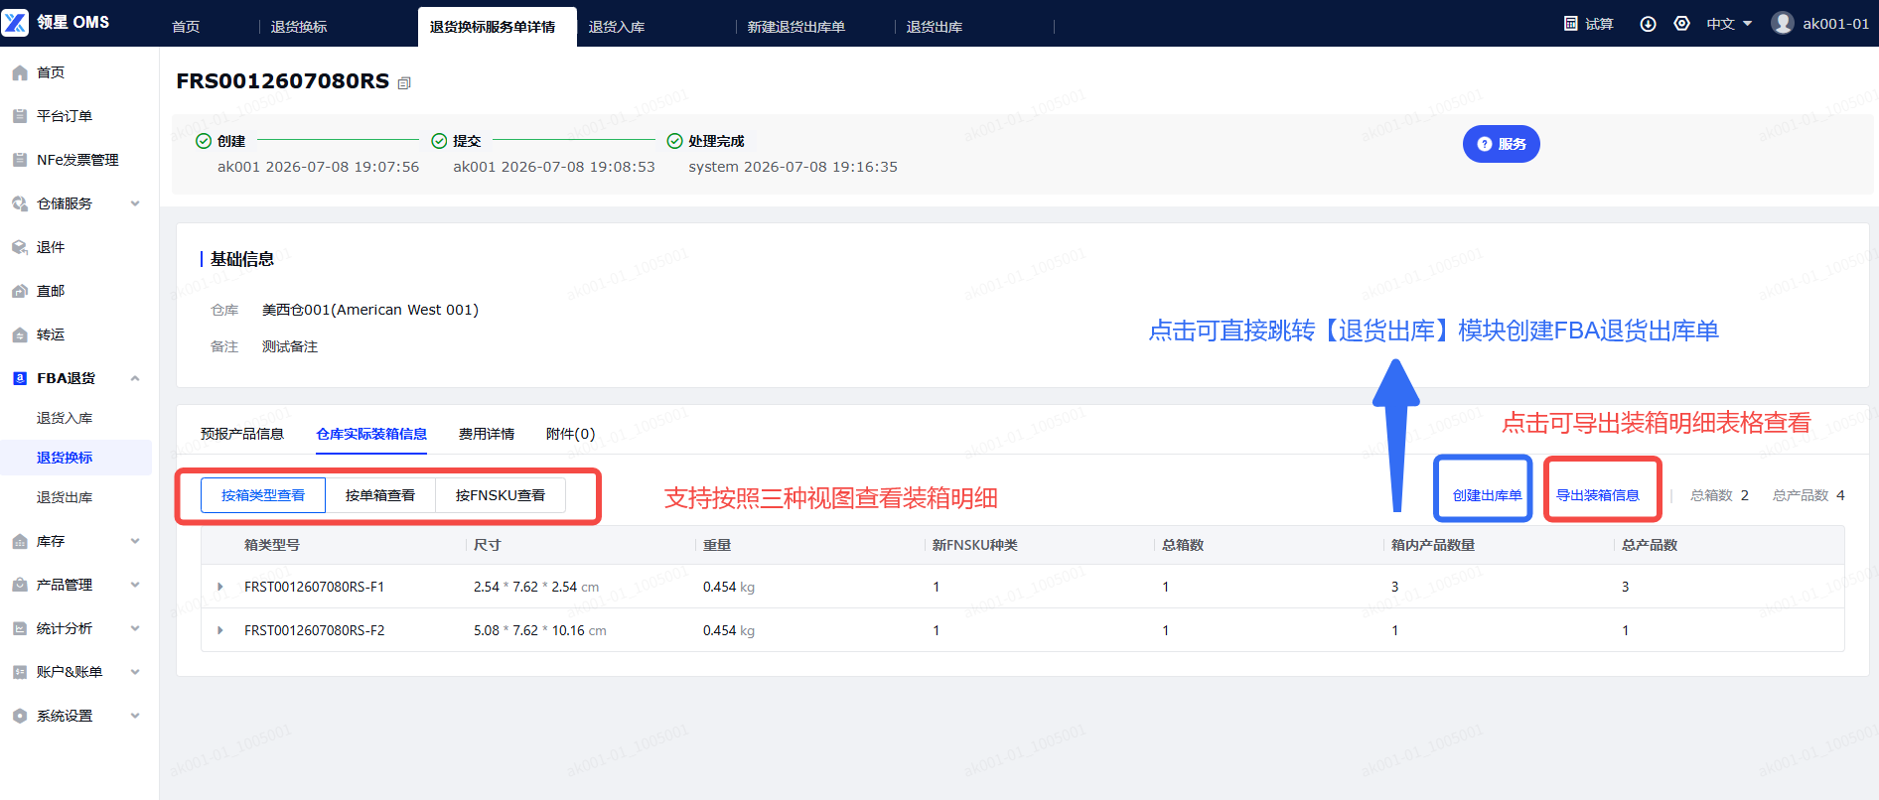Click the user avatar icon
This screenshot has height=800, width=1879.
[1783, 23]
